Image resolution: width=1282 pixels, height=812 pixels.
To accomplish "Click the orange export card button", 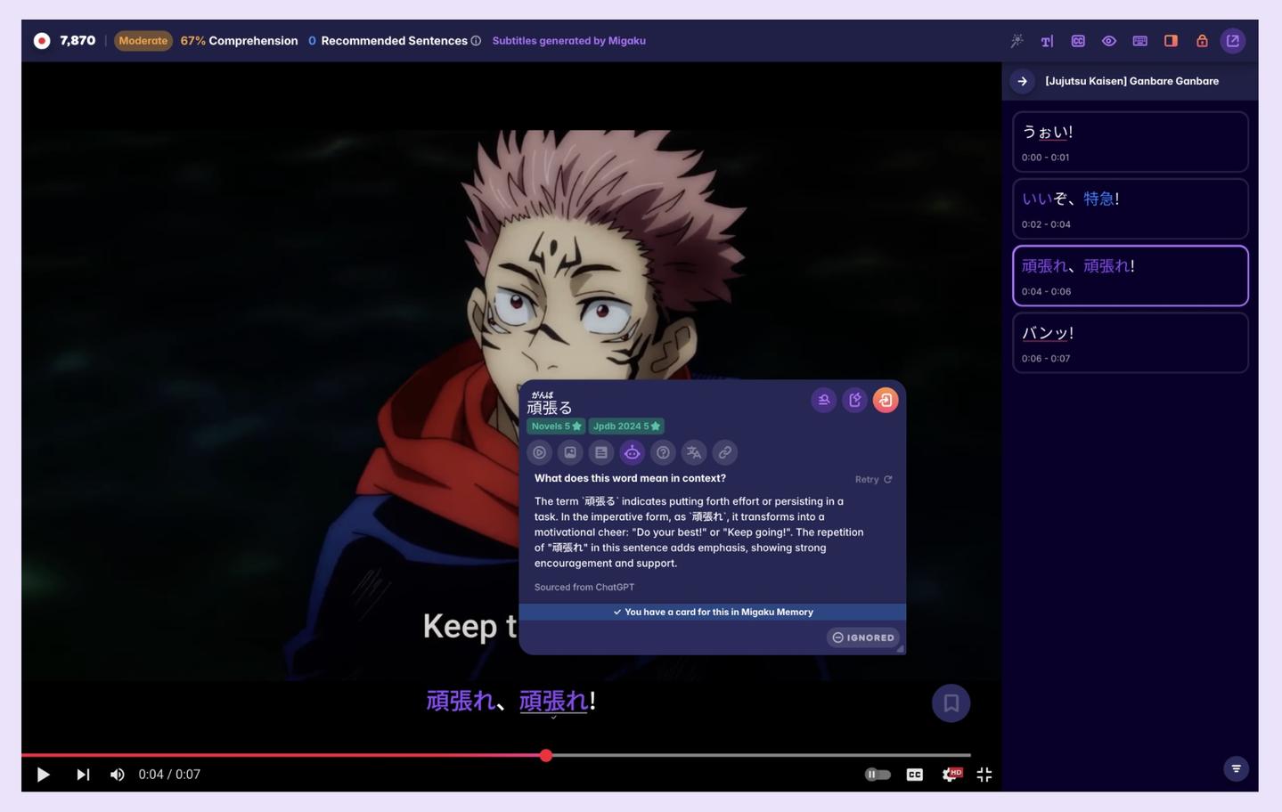I will pyautogui.click(x=886, y=400).
